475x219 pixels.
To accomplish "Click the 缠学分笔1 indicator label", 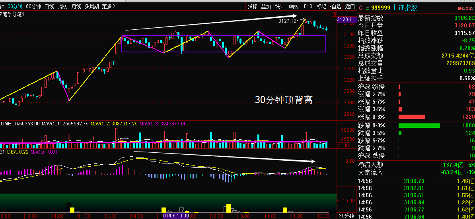I will pos(14,14).
